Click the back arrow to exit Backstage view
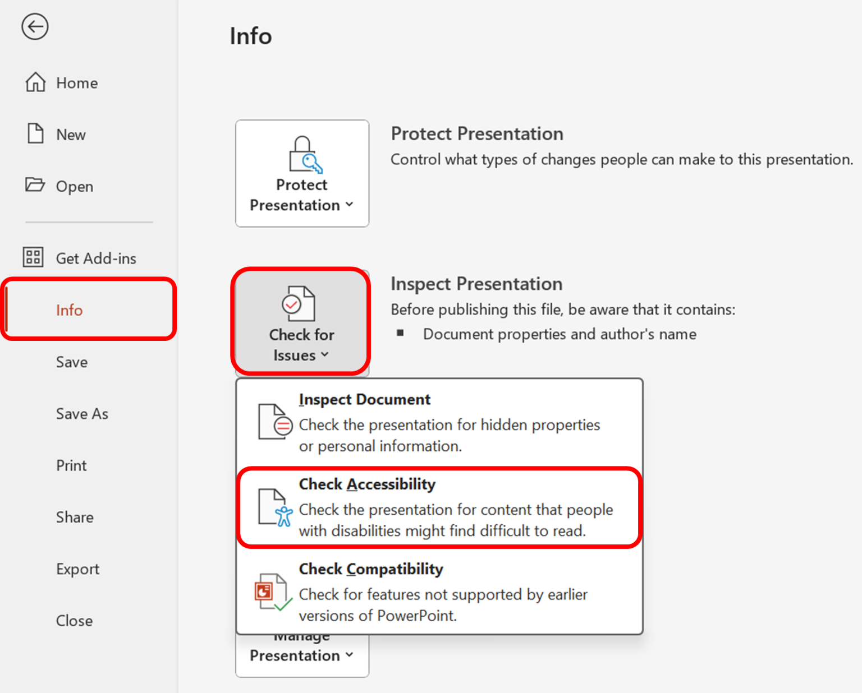 tap(35, 26)
